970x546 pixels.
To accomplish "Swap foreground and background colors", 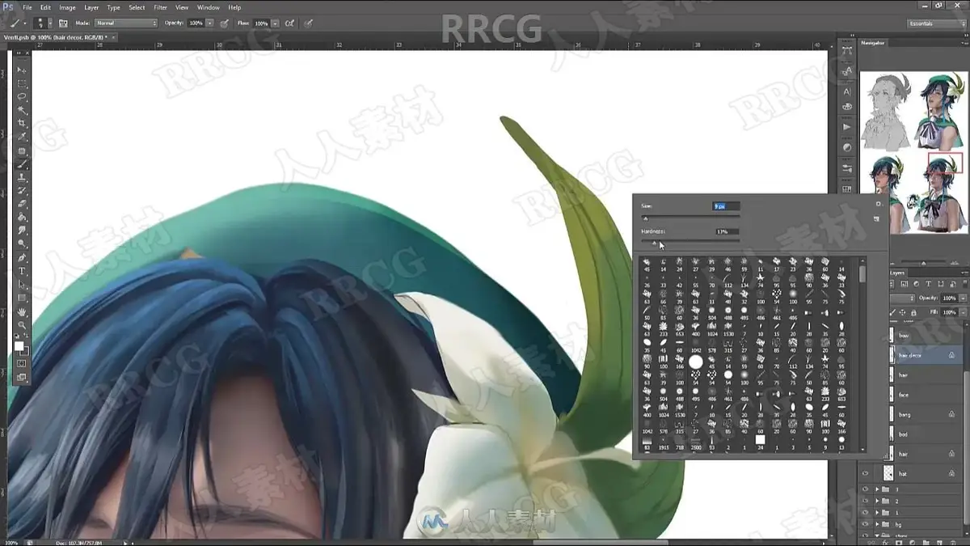I will click(x=27, y=337).
